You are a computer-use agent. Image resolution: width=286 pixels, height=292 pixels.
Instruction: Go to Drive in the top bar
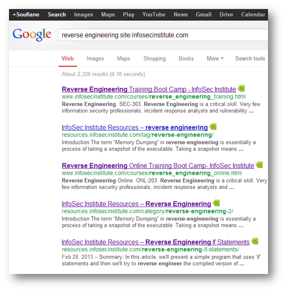click(226, 15)
